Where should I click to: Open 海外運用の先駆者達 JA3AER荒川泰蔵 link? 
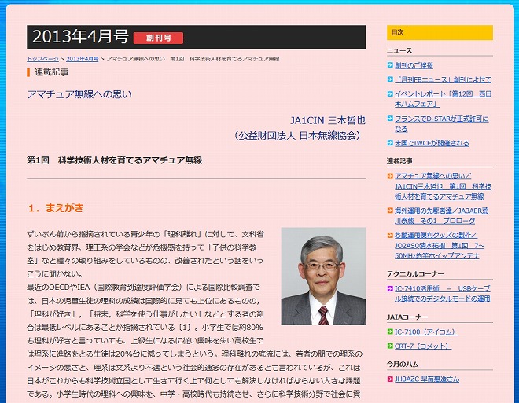[x=442, y=215]
